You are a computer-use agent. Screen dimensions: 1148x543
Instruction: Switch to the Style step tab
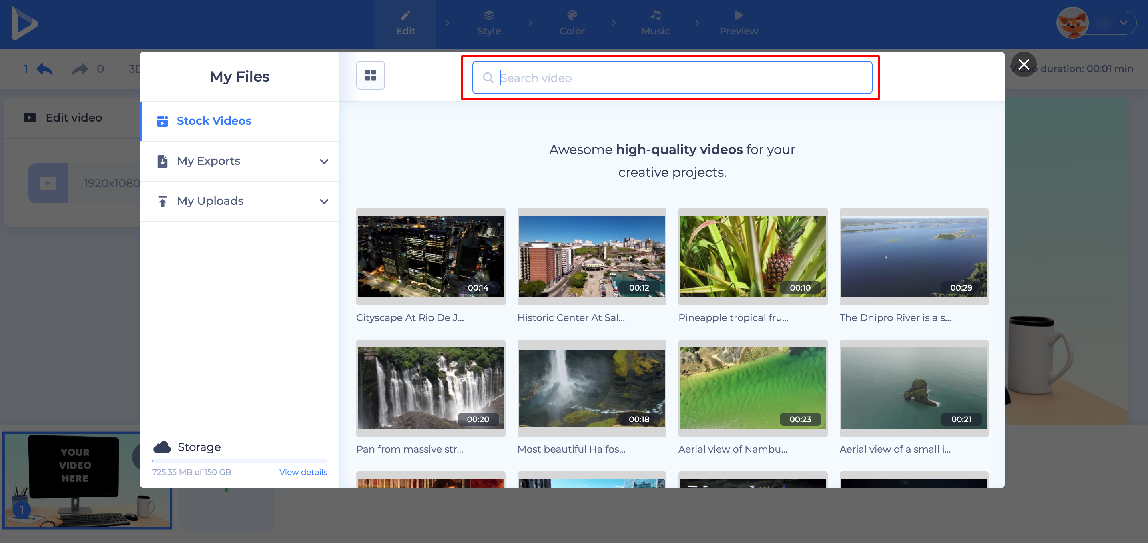coord(489,24)
